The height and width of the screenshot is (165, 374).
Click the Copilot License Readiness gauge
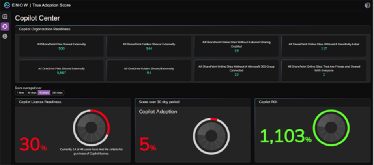coord(91,127)
